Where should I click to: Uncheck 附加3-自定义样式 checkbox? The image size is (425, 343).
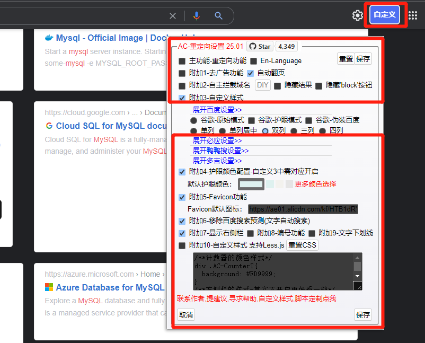[x=182, y=98]
